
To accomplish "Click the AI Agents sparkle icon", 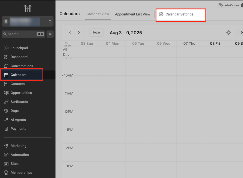I will coord(6,120).
